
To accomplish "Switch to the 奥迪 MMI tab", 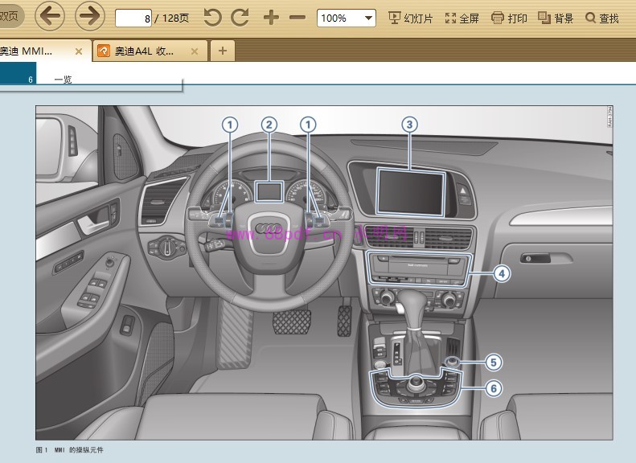I will 32,51.
